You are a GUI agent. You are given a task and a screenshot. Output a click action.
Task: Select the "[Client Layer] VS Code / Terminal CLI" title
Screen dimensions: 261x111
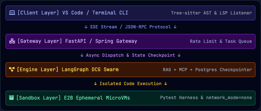pyautogui.click(x=73, y=13)
